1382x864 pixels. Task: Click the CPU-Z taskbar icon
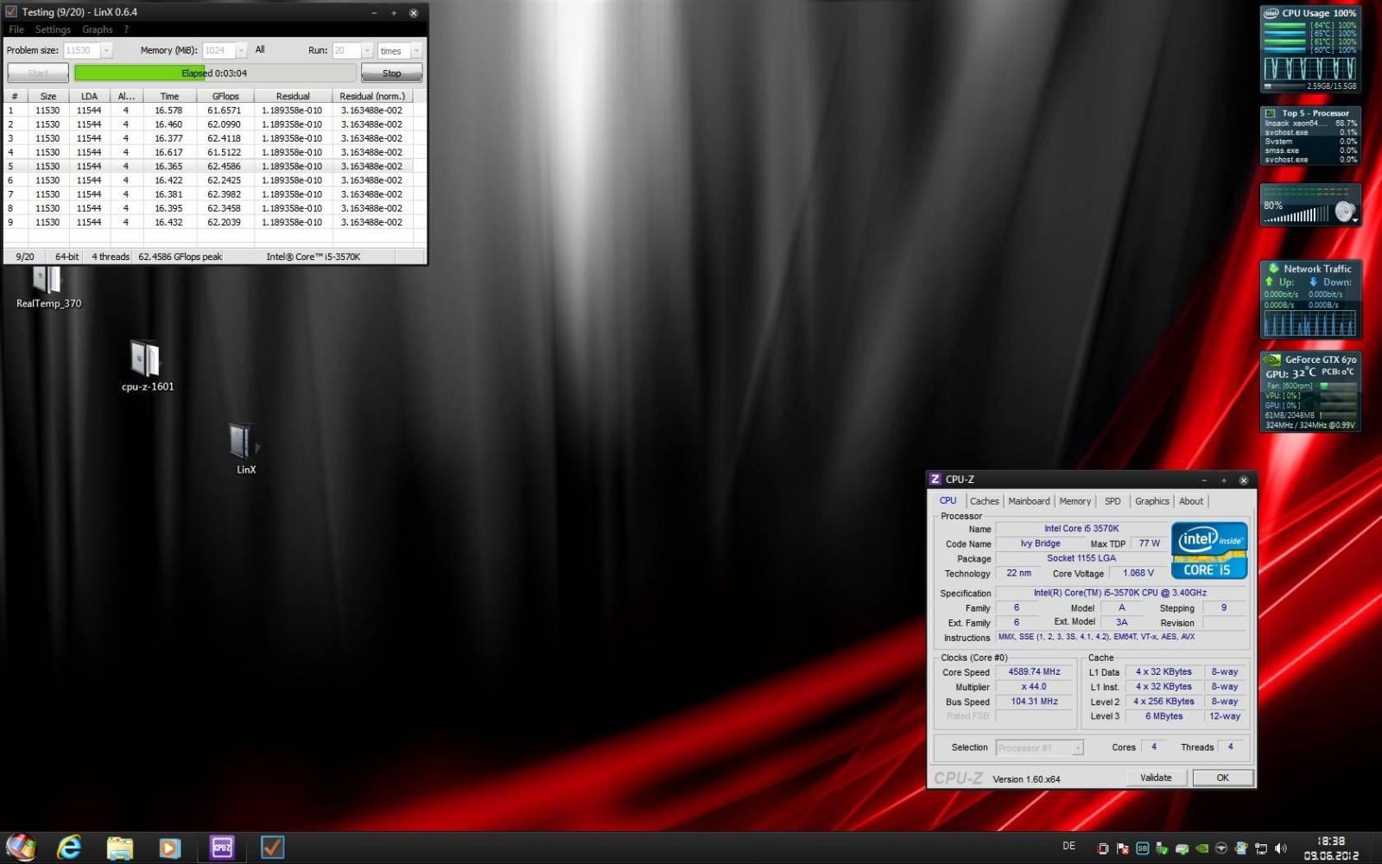pyautogui.click(x=222, y=848)
